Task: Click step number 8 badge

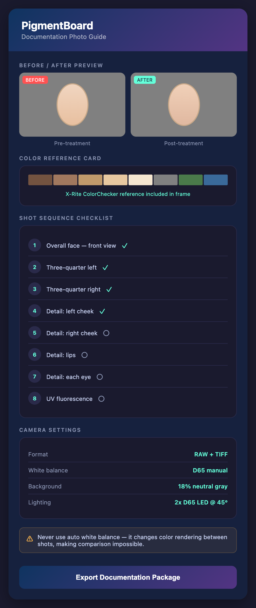Action: (35, 398)
